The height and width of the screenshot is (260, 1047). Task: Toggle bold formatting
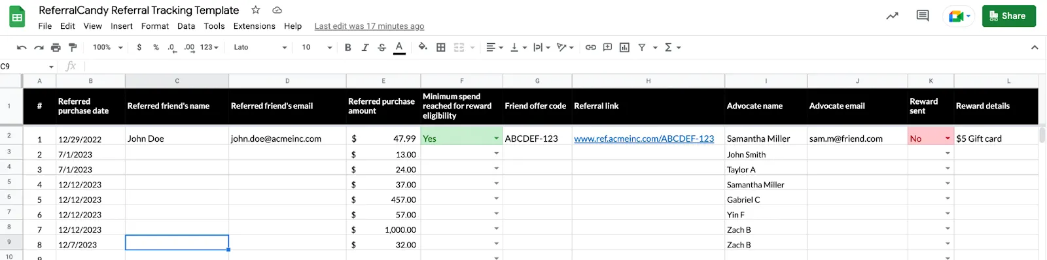click(348, 47)
